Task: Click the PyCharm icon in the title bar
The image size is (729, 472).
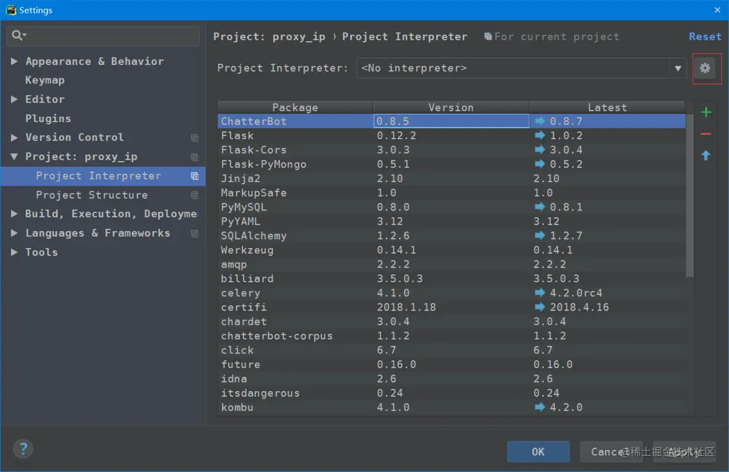Action: click(11, 10)
